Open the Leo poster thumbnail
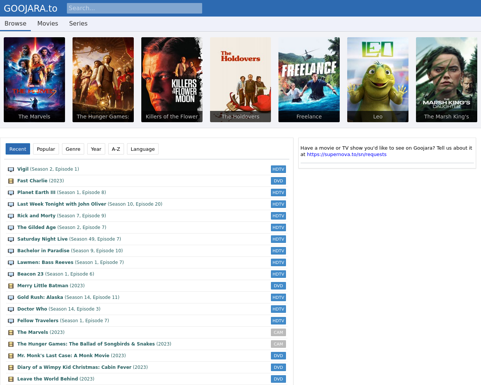The image size is (481, 385). click(378, 80)
